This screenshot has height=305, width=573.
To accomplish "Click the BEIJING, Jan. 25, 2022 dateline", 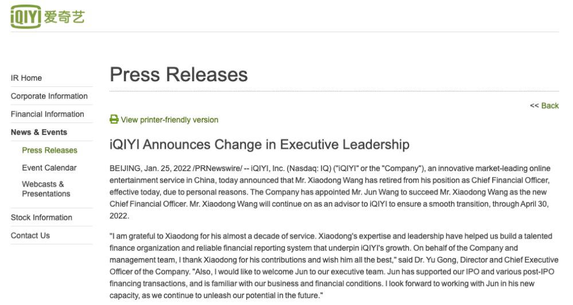I will 150,169.
